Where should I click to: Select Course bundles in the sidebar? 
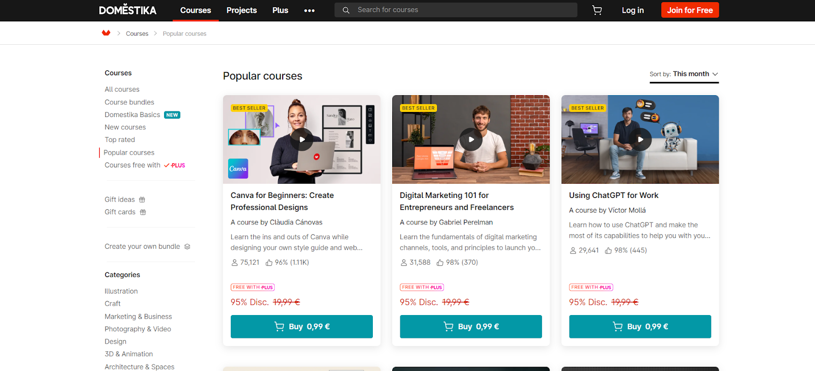[129, 102]
